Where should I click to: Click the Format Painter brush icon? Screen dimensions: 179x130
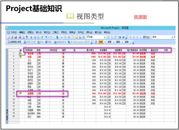pos(42,37)
